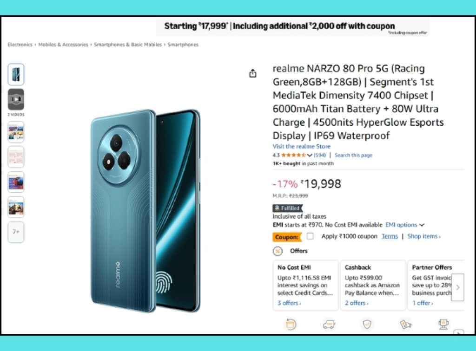Click the Offers percent badge icon
Viewport: 476px width, 351px height.
coord(278,251)
